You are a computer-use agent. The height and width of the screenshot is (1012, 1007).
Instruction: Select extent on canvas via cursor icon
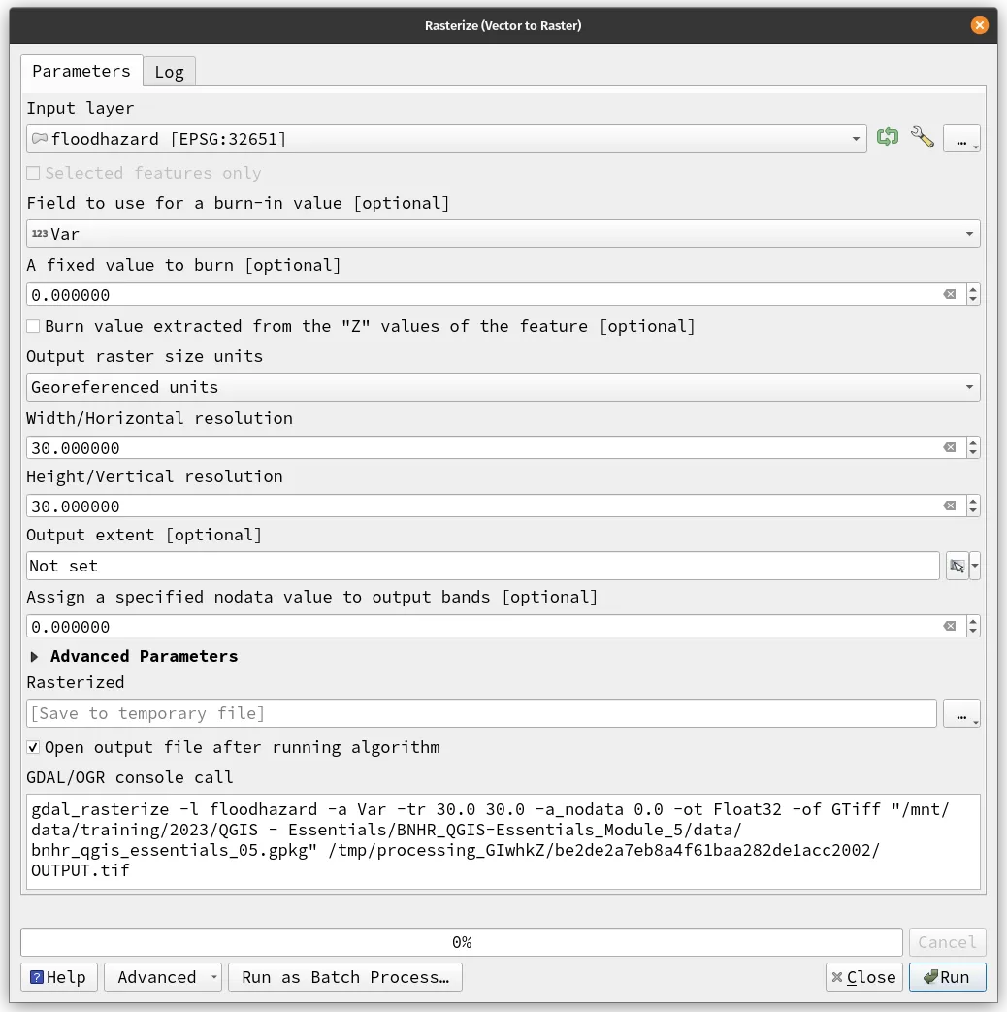point(957,566)
